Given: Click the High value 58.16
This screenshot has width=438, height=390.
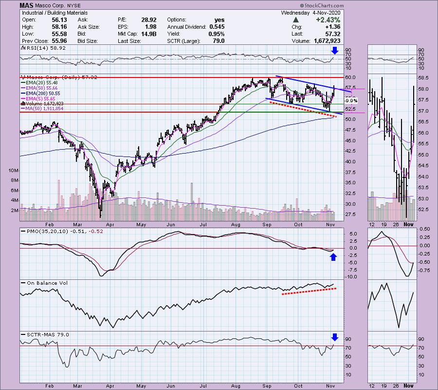Looking at the screenshot, I should pyautogui.click(x=59, y=27).
